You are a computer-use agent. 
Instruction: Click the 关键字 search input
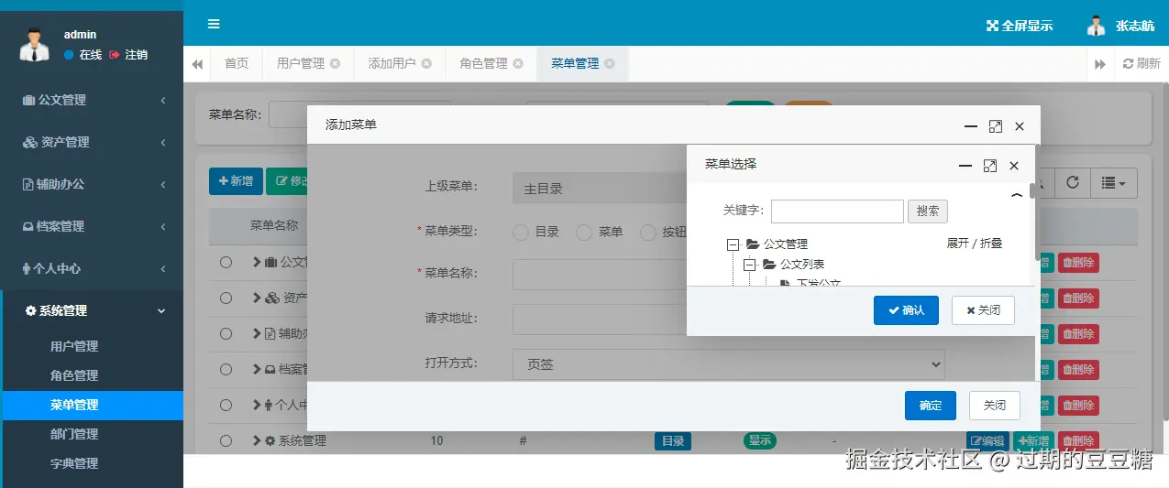pos(837,211)
